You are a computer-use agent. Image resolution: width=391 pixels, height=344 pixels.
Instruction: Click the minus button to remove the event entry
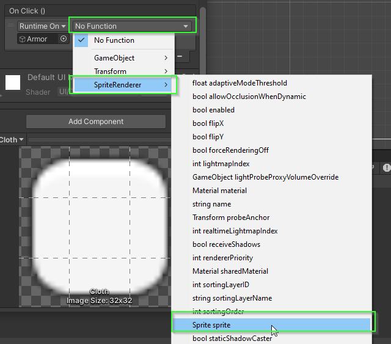pyautogui.click(x=180, y=57)
